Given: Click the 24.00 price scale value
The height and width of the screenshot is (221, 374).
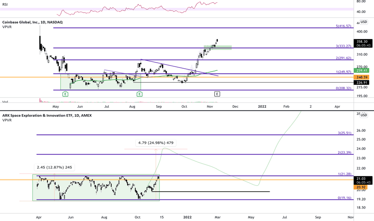Looking at the screenshot, I should [361, 149].
